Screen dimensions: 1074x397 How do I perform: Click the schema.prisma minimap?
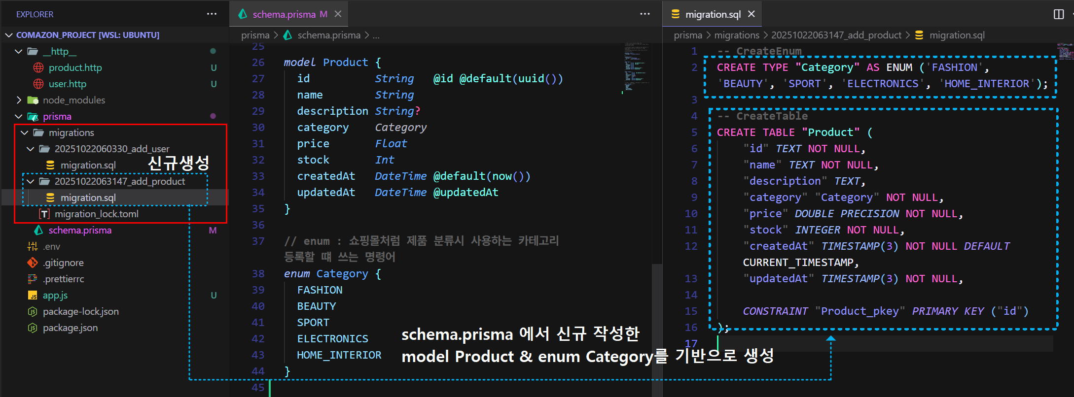coord(637,68)
